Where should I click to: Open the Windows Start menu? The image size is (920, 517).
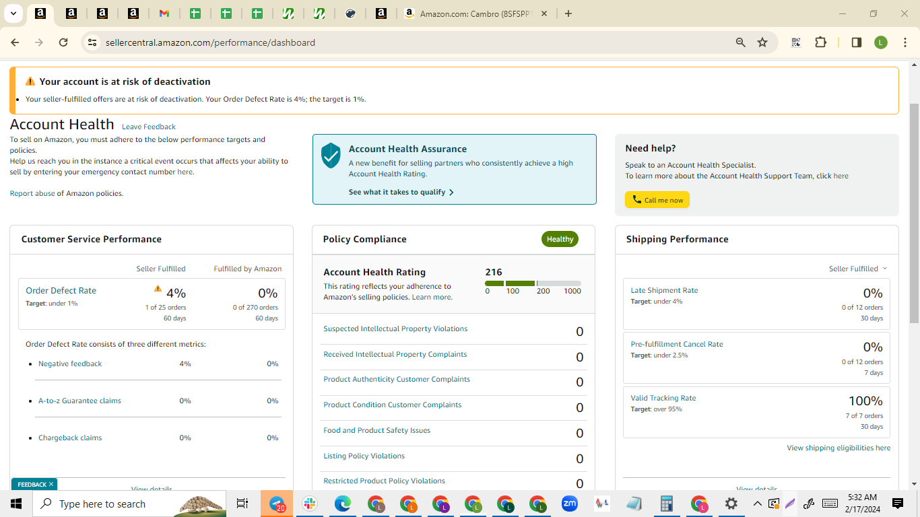16,504
